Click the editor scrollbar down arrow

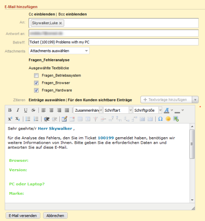click(192, 200)
